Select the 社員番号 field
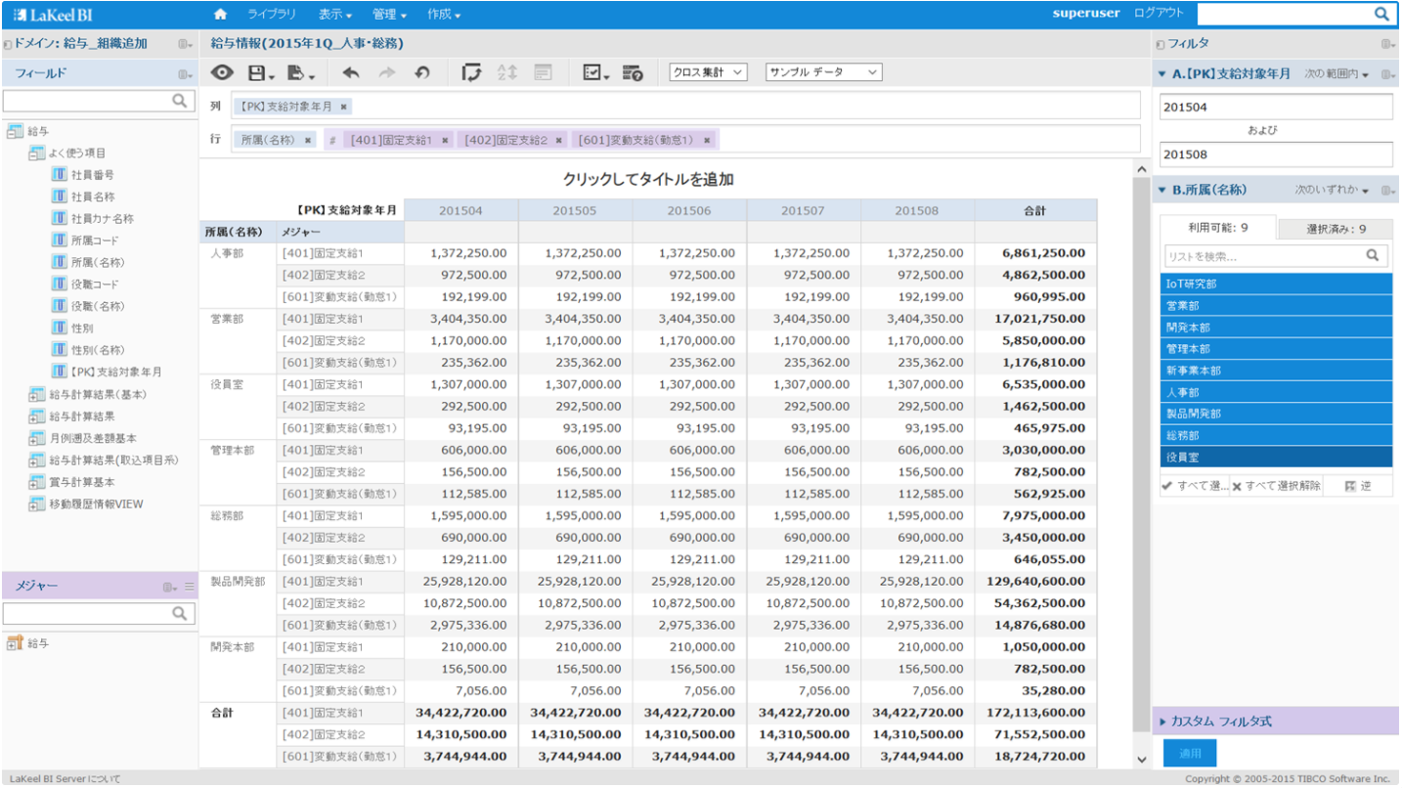This screenshot has height=788, width=1402. click(x=92, y=175)
